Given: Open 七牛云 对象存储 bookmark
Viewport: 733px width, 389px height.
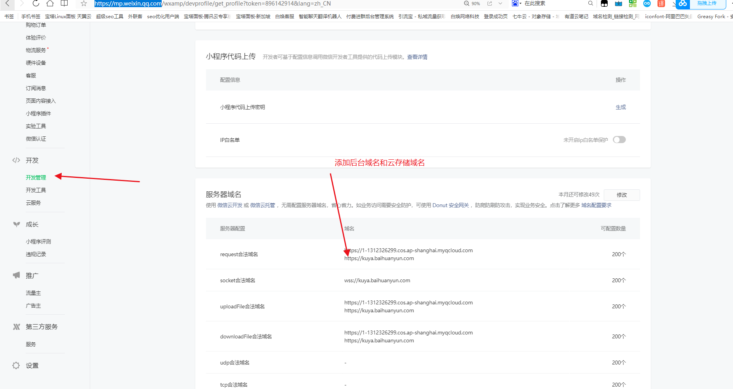Looking at the screenshot, I should [536, 16].
